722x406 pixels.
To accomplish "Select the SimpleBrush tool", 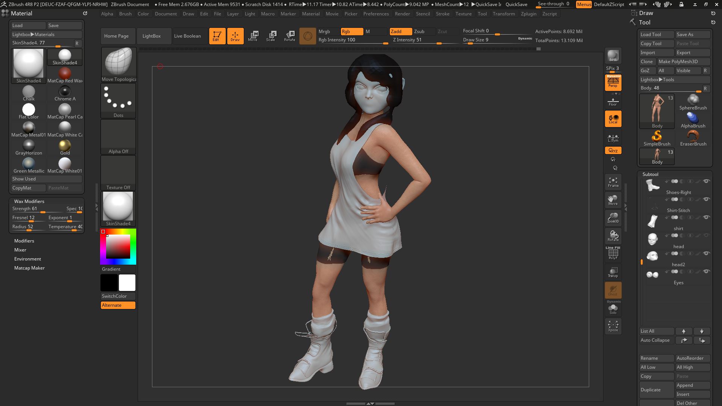I will [x=657, y=138].
